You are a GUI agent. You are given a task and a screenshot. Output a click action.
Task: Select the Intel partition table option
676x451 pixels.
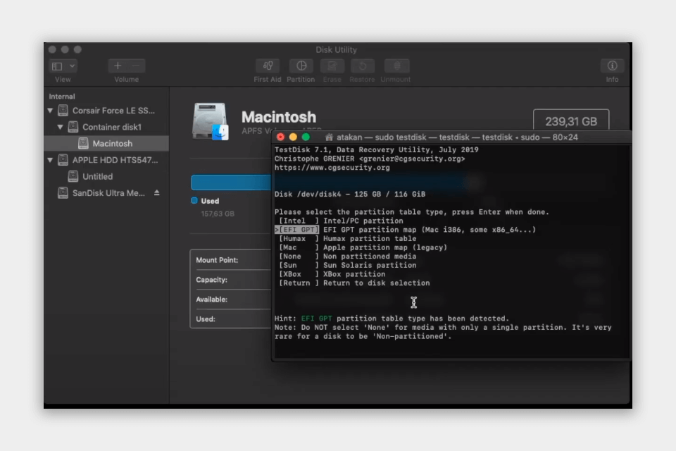294,221
